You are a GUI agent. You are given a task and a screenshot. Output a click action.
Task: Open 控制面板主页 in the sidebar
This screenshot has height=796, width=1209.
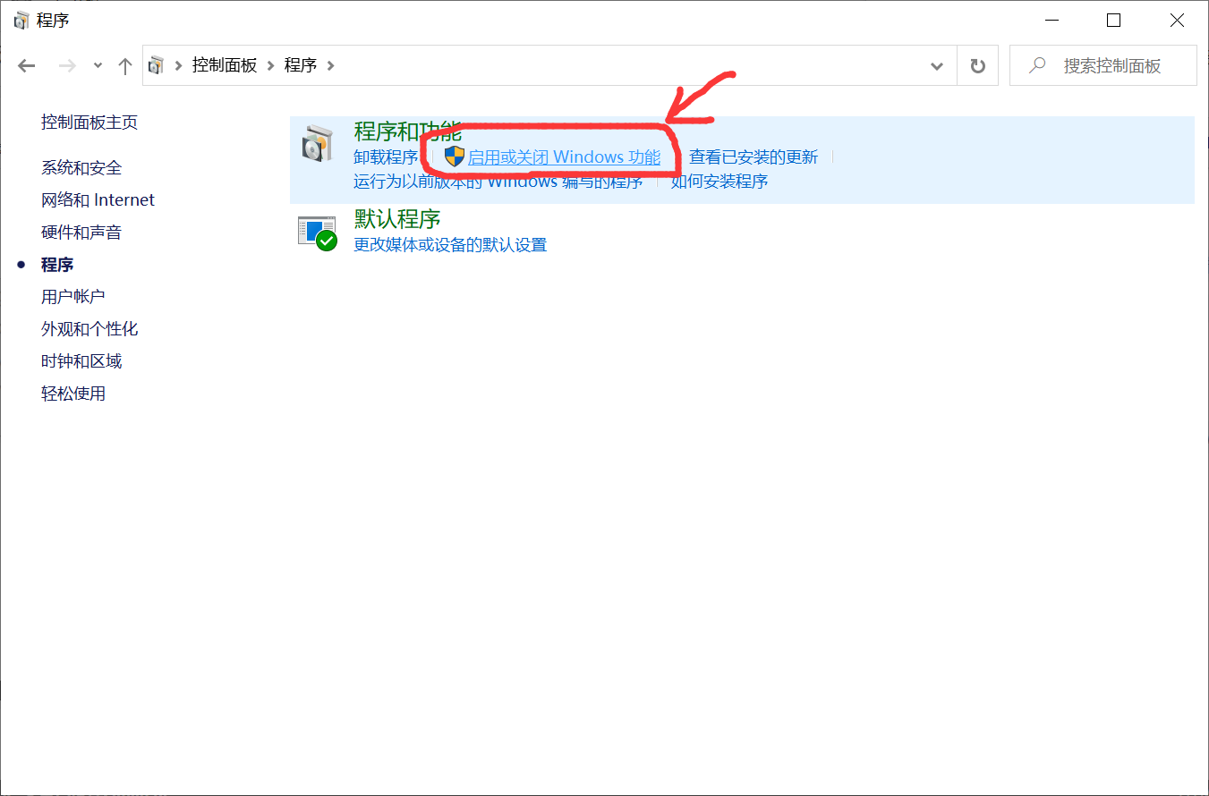[89, 123]
